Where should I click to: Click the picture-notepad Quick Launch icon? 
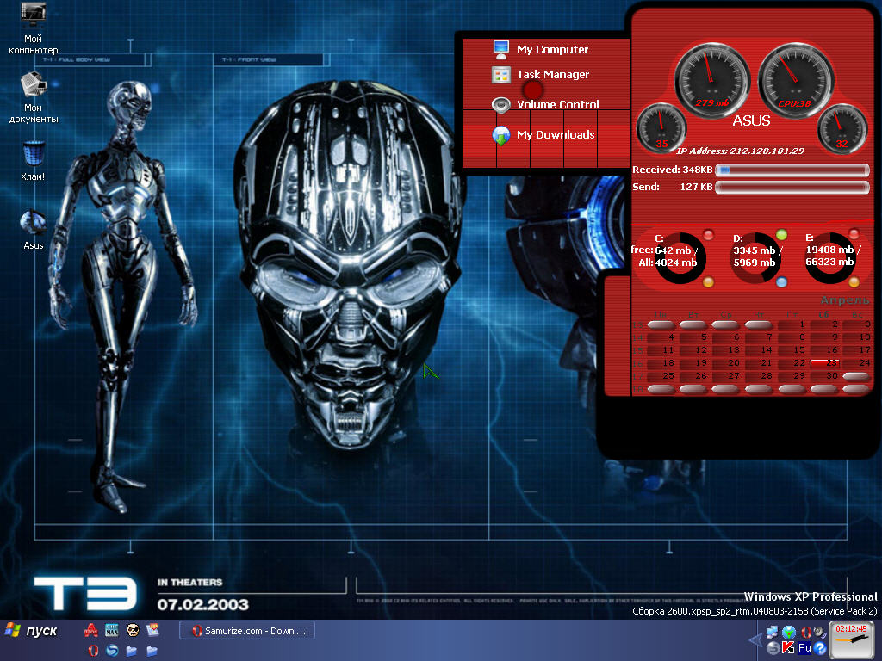click(152, 630)
